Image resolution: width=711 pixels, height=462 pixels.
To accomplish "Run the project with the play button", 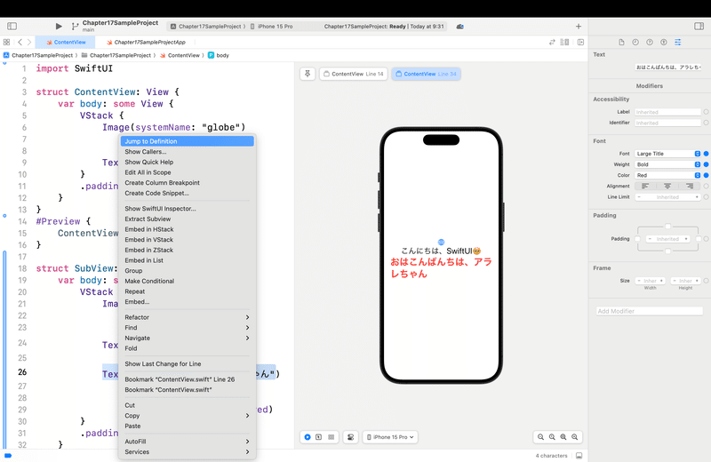I will click(x=59, y=27).
